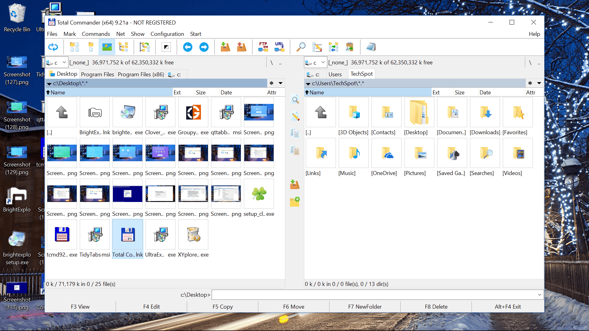Click the middle bar Pack icon

point(295,185)
